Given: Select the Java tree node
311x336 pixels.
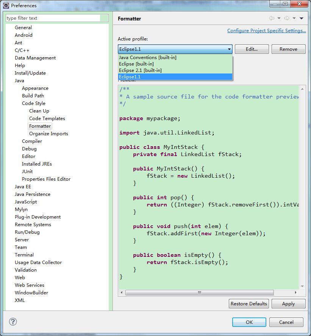Looking at the screenshot, I should (x=19, y=81).
